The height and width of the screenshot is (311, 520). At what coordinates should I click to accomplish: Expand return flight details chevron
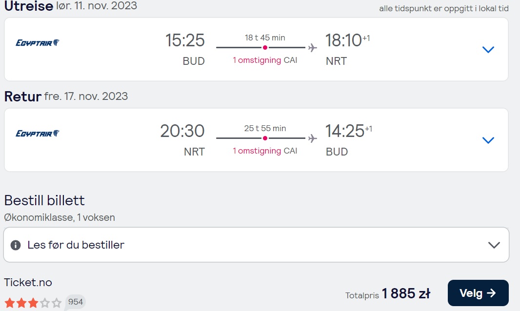point(488,140)
